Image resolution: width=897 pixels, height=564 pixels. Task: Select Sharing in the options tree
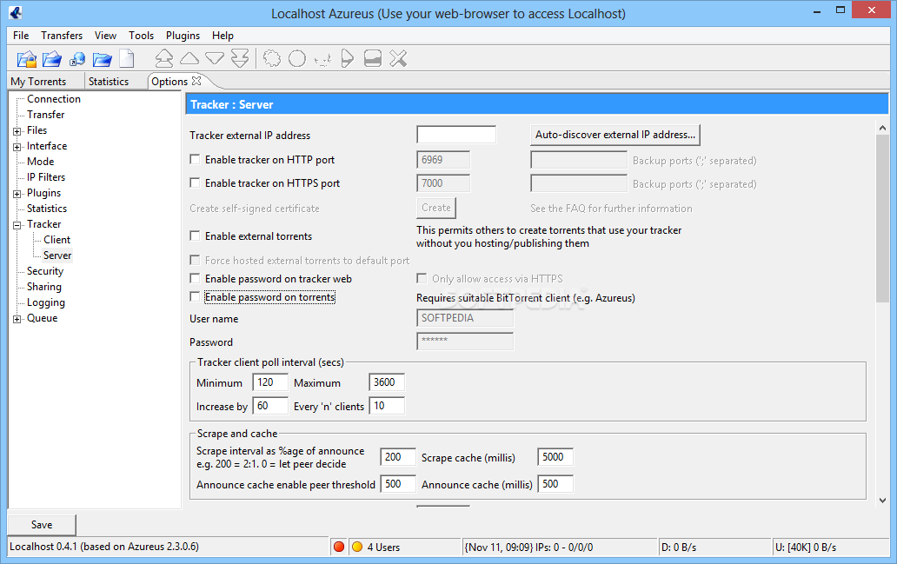click(44, 287)
